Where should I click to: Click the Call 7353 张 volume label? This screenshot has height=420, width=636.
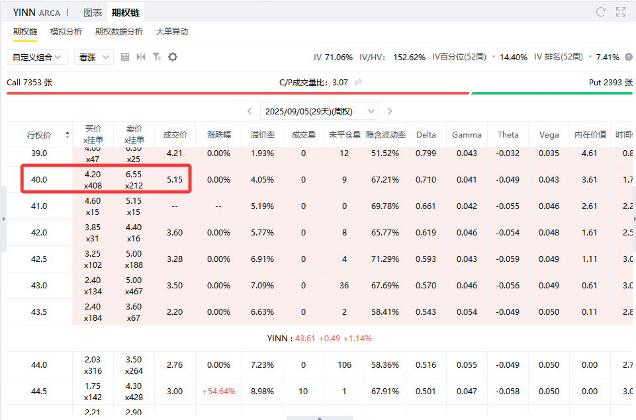[30, 82]
